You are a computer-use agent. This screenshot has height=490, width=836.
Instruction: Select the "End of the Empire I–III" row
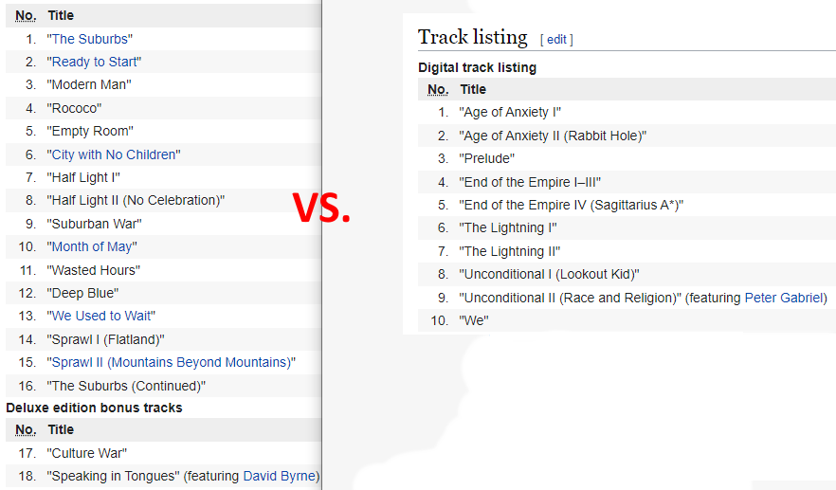(627, 182)
